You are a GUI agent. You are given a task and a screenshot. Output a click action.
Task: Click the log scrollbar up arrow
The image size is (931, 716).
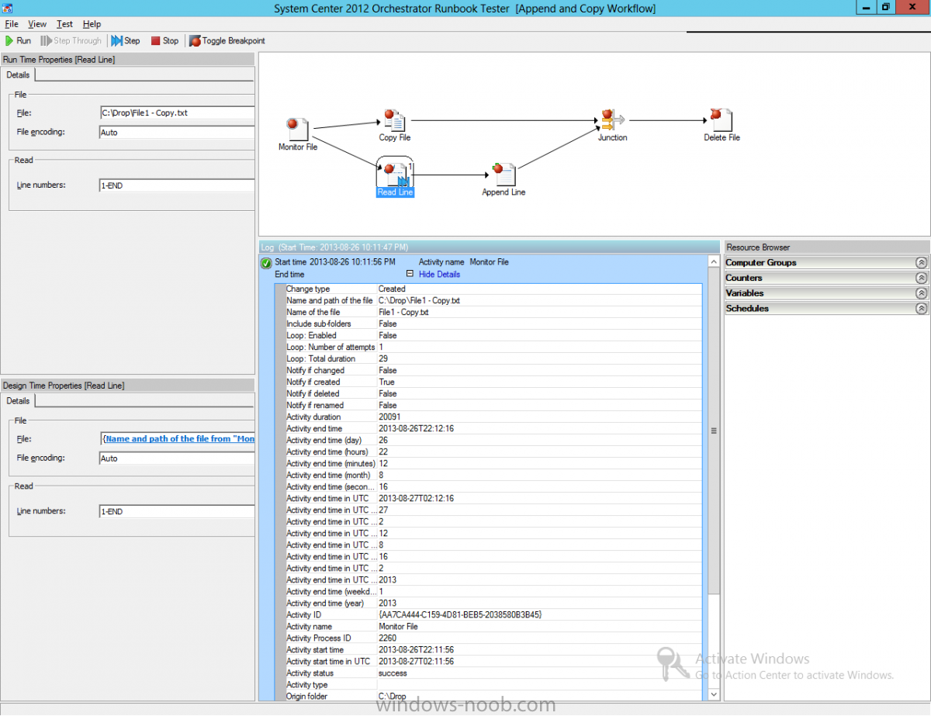point(714,262)
